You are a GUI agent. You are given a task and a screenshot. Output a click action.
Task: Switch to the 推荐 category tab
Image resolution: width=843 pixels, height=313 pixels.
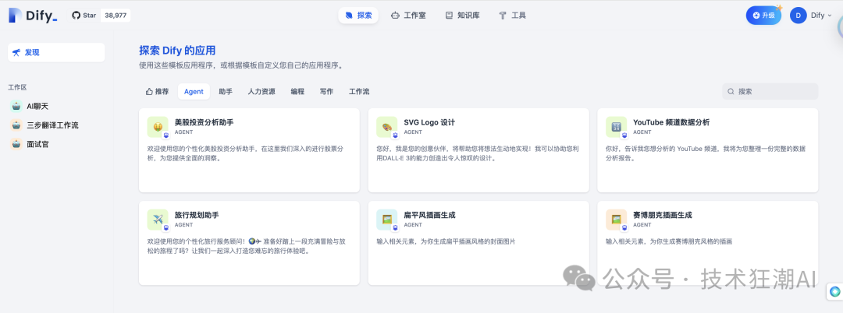click(157, 92)
